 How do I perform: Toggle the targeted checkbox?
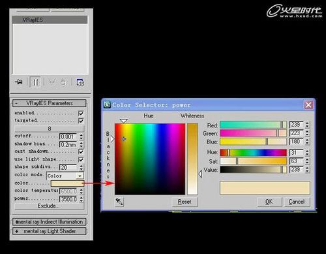coord(81,121)
